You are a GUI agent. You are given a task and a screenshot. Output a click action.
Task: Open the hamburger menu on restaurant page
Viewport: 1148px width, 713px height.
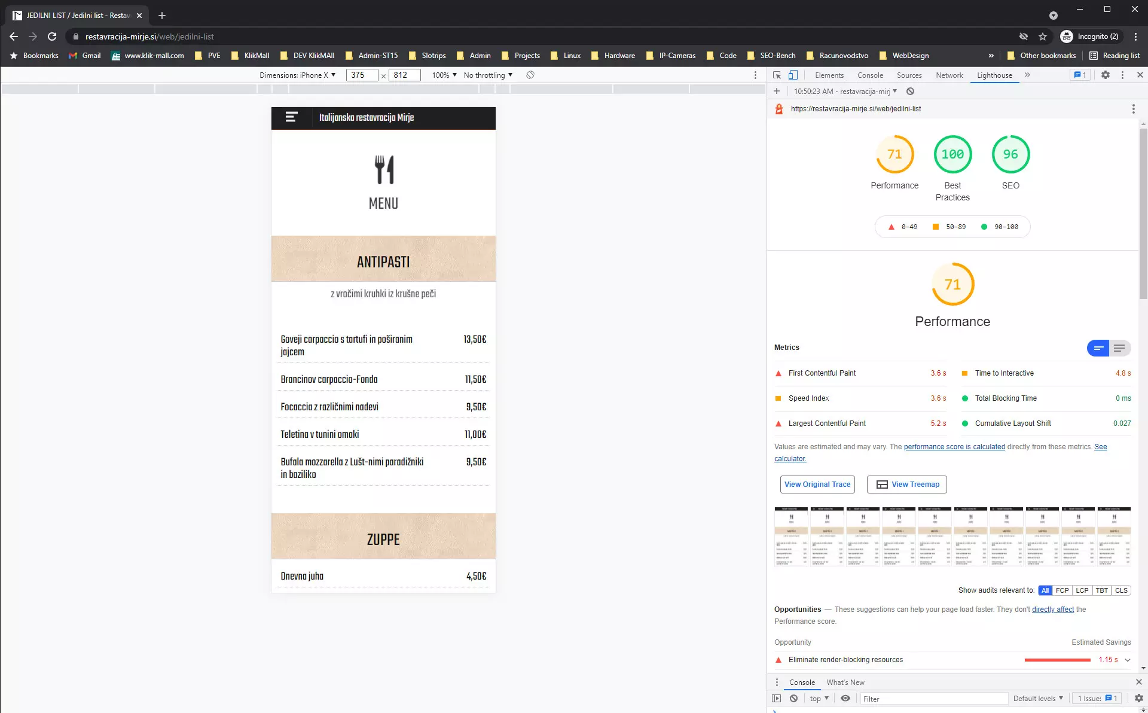291,117
